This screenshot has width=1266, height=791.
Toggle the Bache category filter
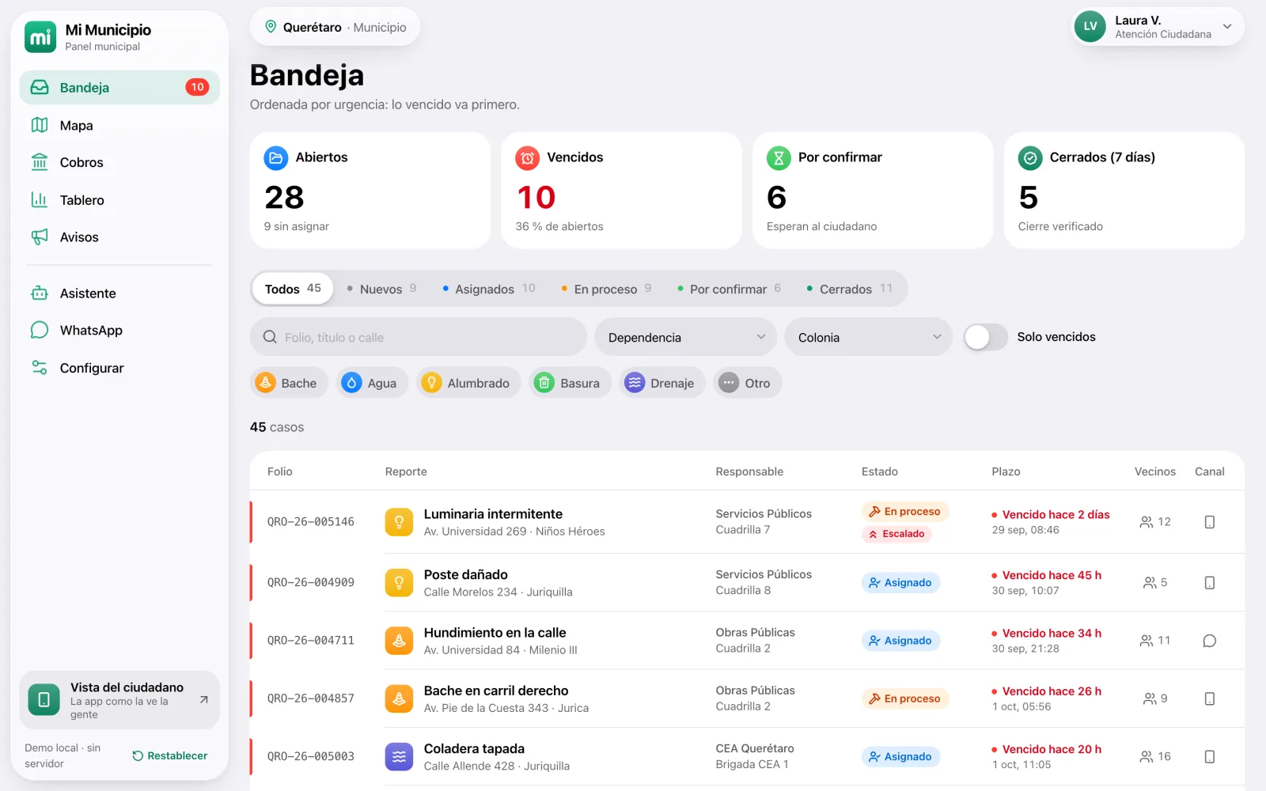[x=288, y=383]
